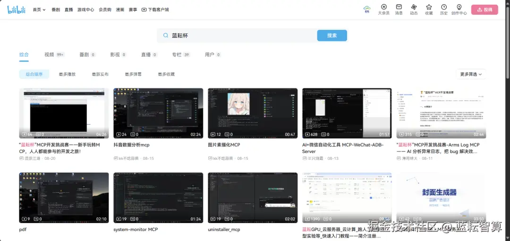The width and height of the screenshot is (510, 241).
Task: Click play count icon on 抖音数据分析mcp thumbnail
Action: tap(119, 134)
